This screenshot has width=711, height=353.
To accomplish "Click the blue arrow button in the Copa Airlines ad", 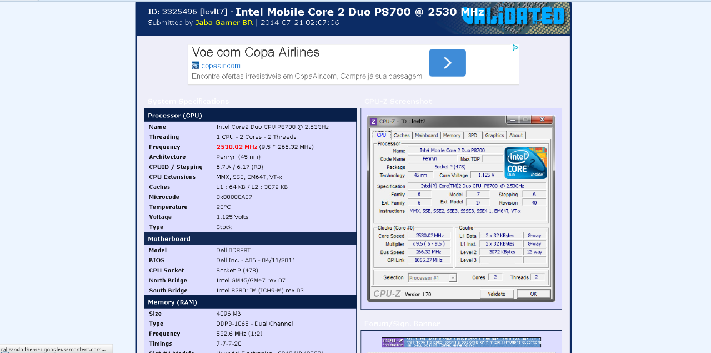I will (447, 63).
